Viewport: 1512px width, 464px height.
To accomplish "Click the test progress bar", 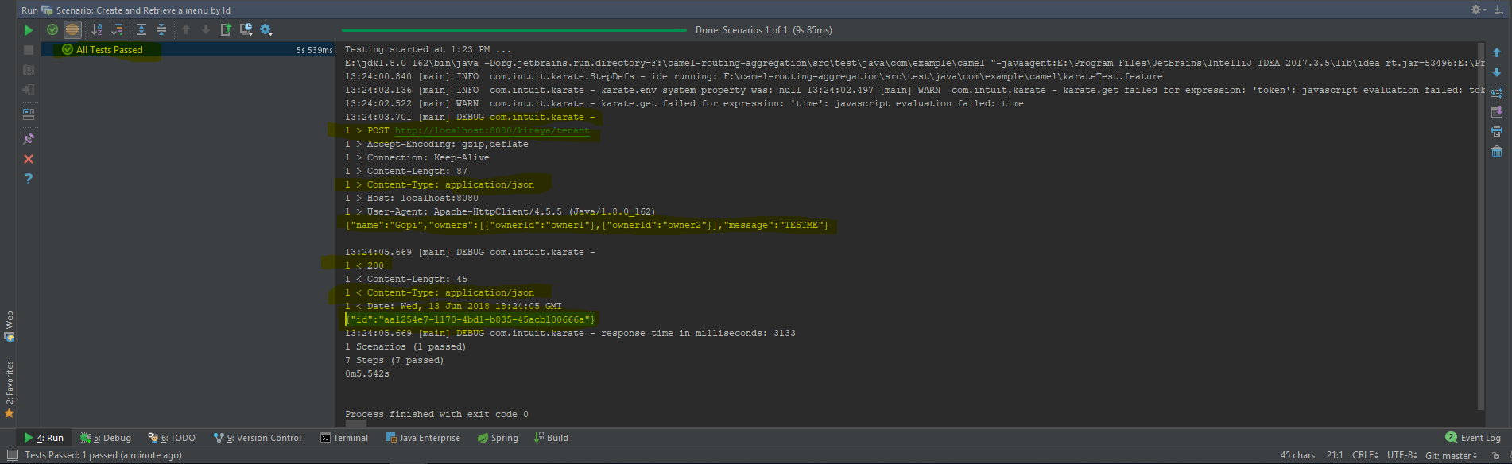I will tap(514, 30).
